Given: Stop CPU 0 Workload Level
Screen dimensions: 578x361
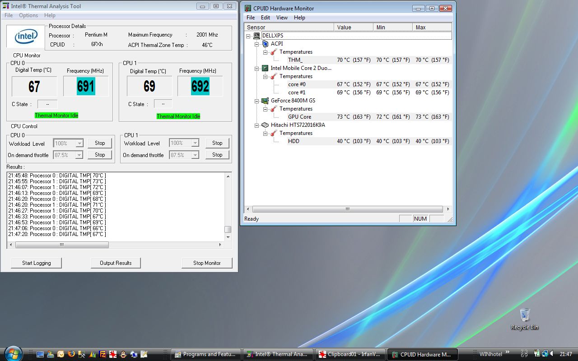Looking at the screenshot, I should coord(100,143).
